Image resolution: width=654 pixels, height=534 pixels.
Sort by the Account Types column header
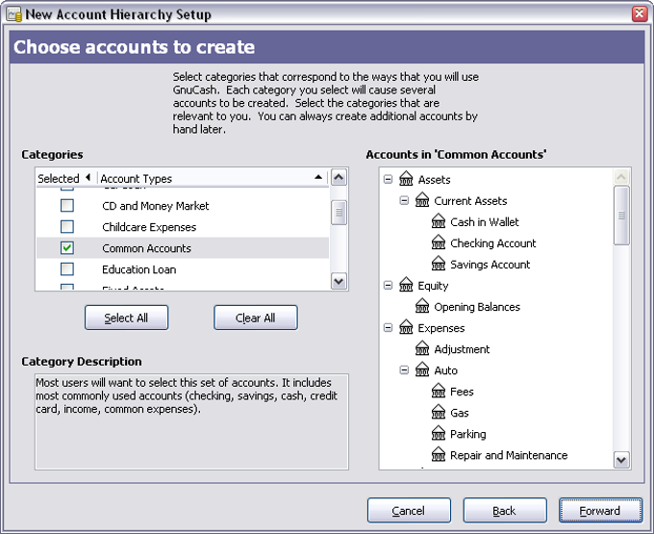[213, 178]
